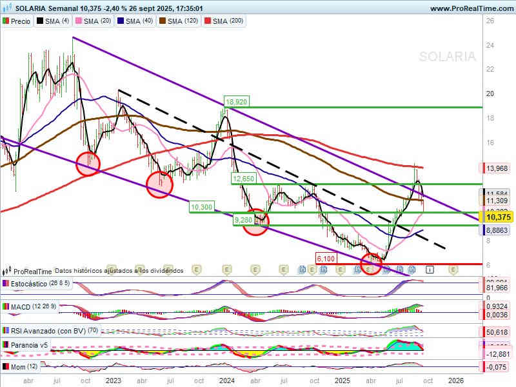
Task: Click the candlestick ProRealTime icon above Estocástico
Action: tap(6, 271)
